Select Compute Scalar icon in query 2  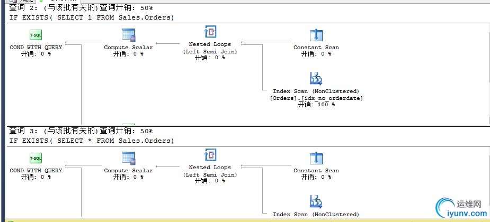pos(128,35)
